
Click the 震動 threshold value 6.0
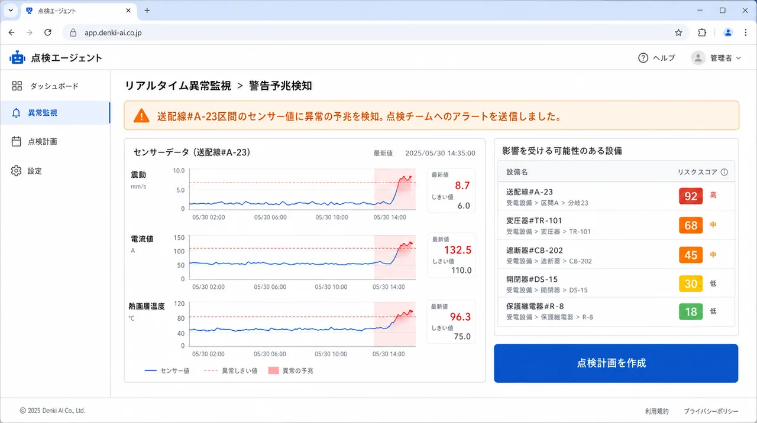click(464, 206)
